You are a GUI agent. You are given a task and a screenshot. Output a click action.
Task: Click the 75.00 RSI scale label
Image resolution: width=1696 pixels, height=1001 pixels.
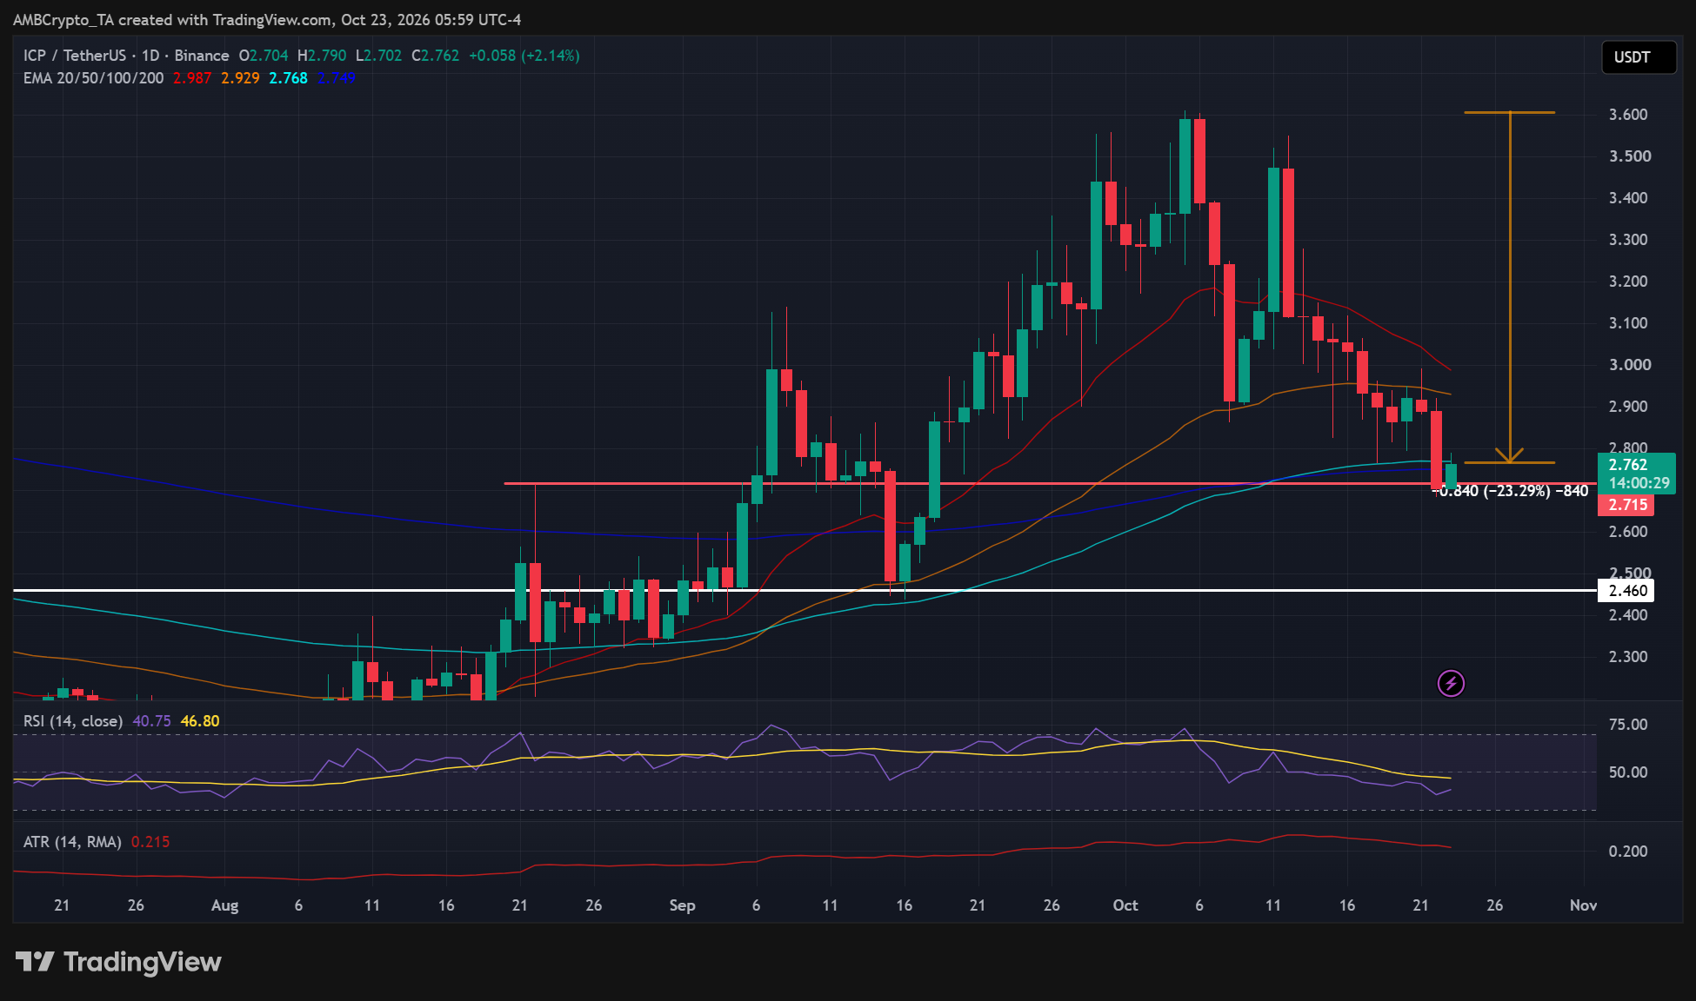point(1628,725)
